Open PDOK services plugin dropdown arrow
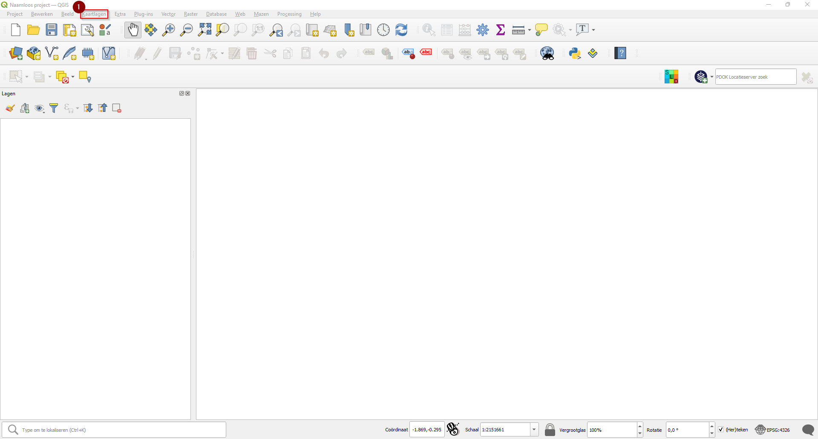 click(712, 77)
